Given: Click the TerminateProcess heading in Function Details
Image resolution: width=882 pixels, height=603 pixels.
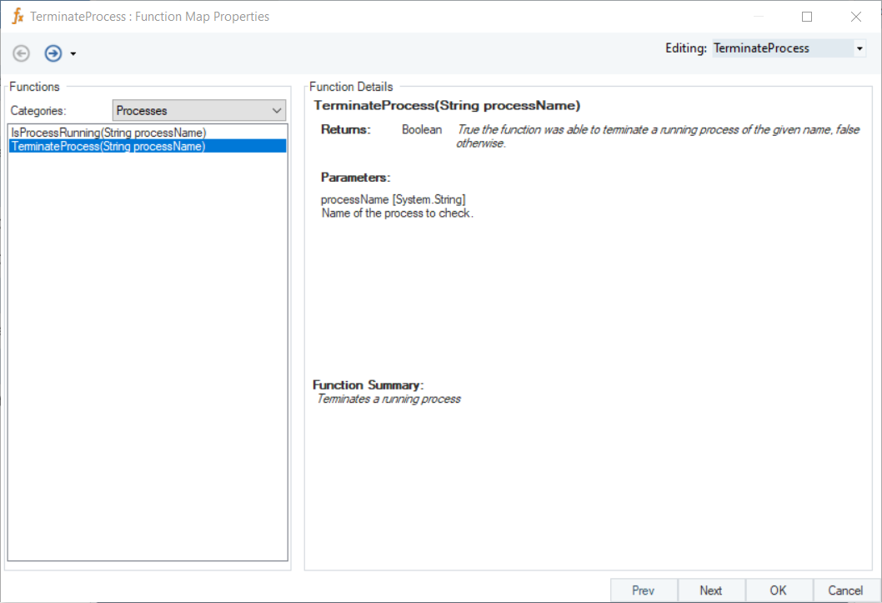Looking at the screenshot, I should pos(447,106).
